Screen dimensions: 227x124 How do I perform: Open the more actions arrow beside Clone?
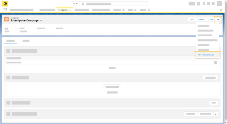coord(218,19)
